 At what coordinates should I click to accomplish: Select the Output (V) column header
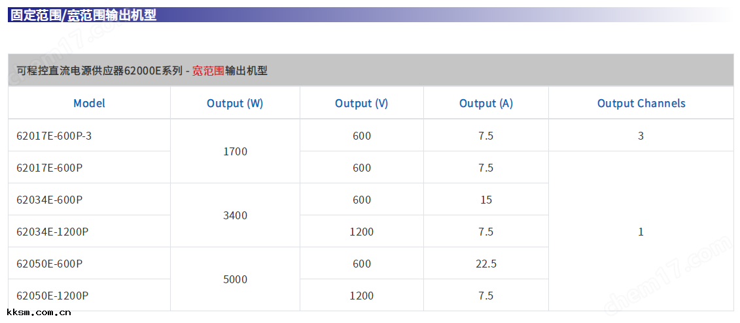click(x=361, y=103)
